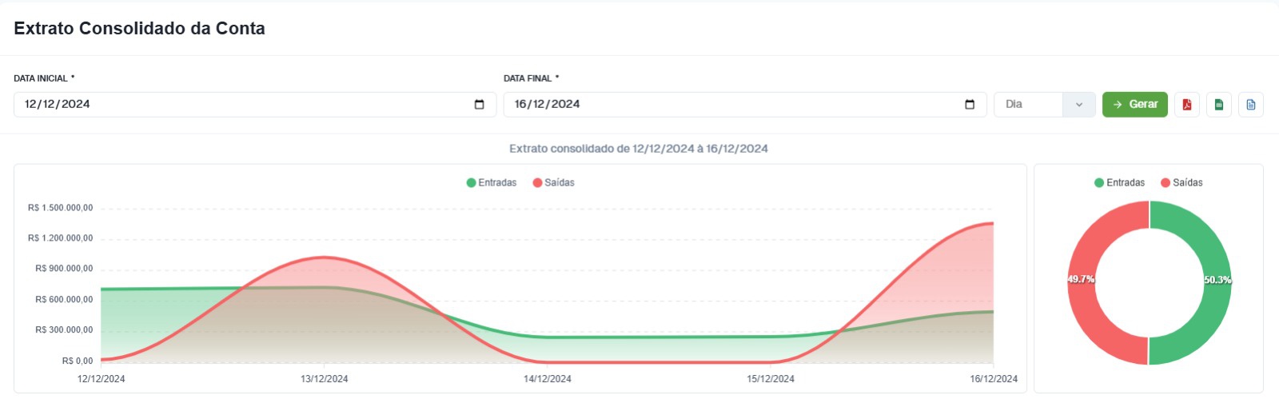
Task: Click the 16/12/2024 axis label on the chart
Action: (994, 379)
